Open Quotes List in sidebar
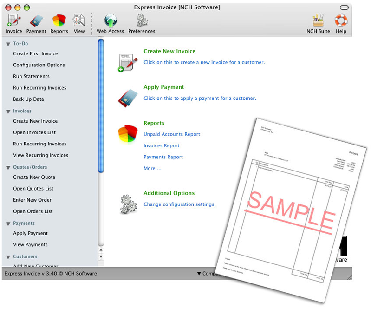Viewport: 371px width, 309px height. click(33, 189)
